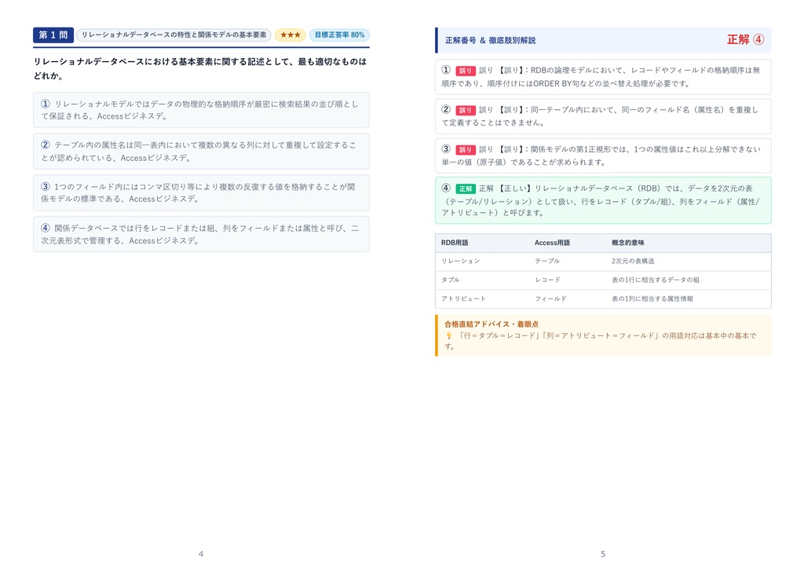This screenshot has width=804, height=571.
Task: Click the red 誤り badge in explanation ③
Action: 465,150
